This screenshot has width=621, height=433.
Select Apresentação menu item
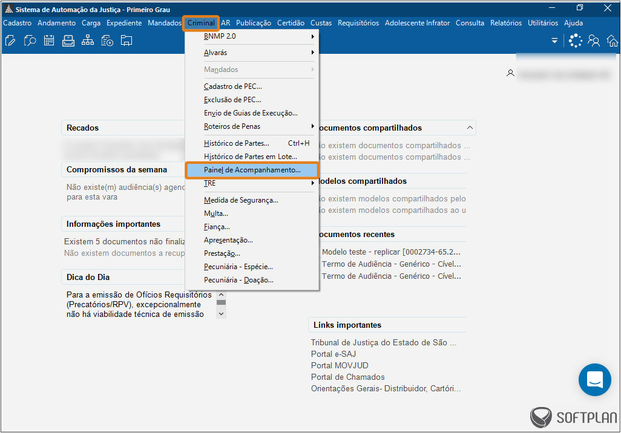click(x=252, y=240)
